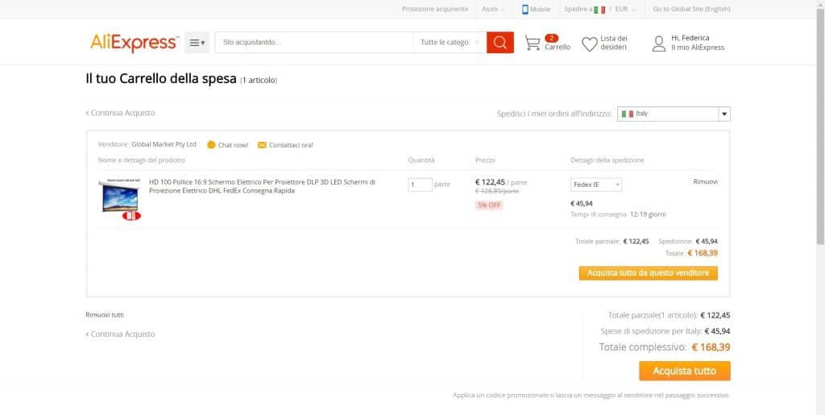This screenshot has height=415, width=825.
Task: Open the Aiuto dropdown menu
Action: [x=493, y=9]
